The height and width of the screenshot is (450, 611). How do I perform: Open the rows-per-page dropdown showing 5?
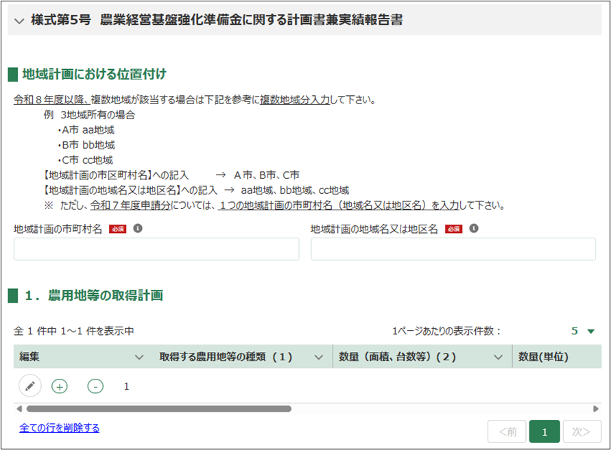point(584,332)
